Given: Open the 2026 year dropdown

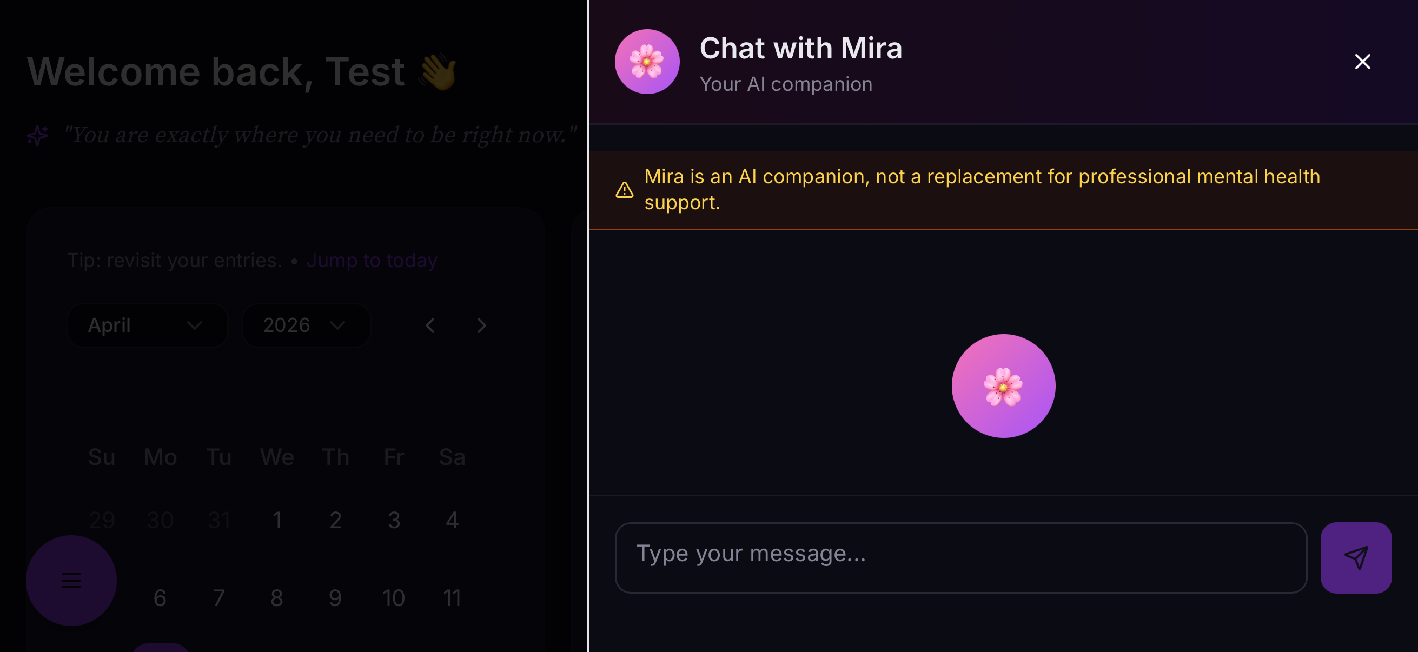Looking at the screenshot, I should click(306, 325).
